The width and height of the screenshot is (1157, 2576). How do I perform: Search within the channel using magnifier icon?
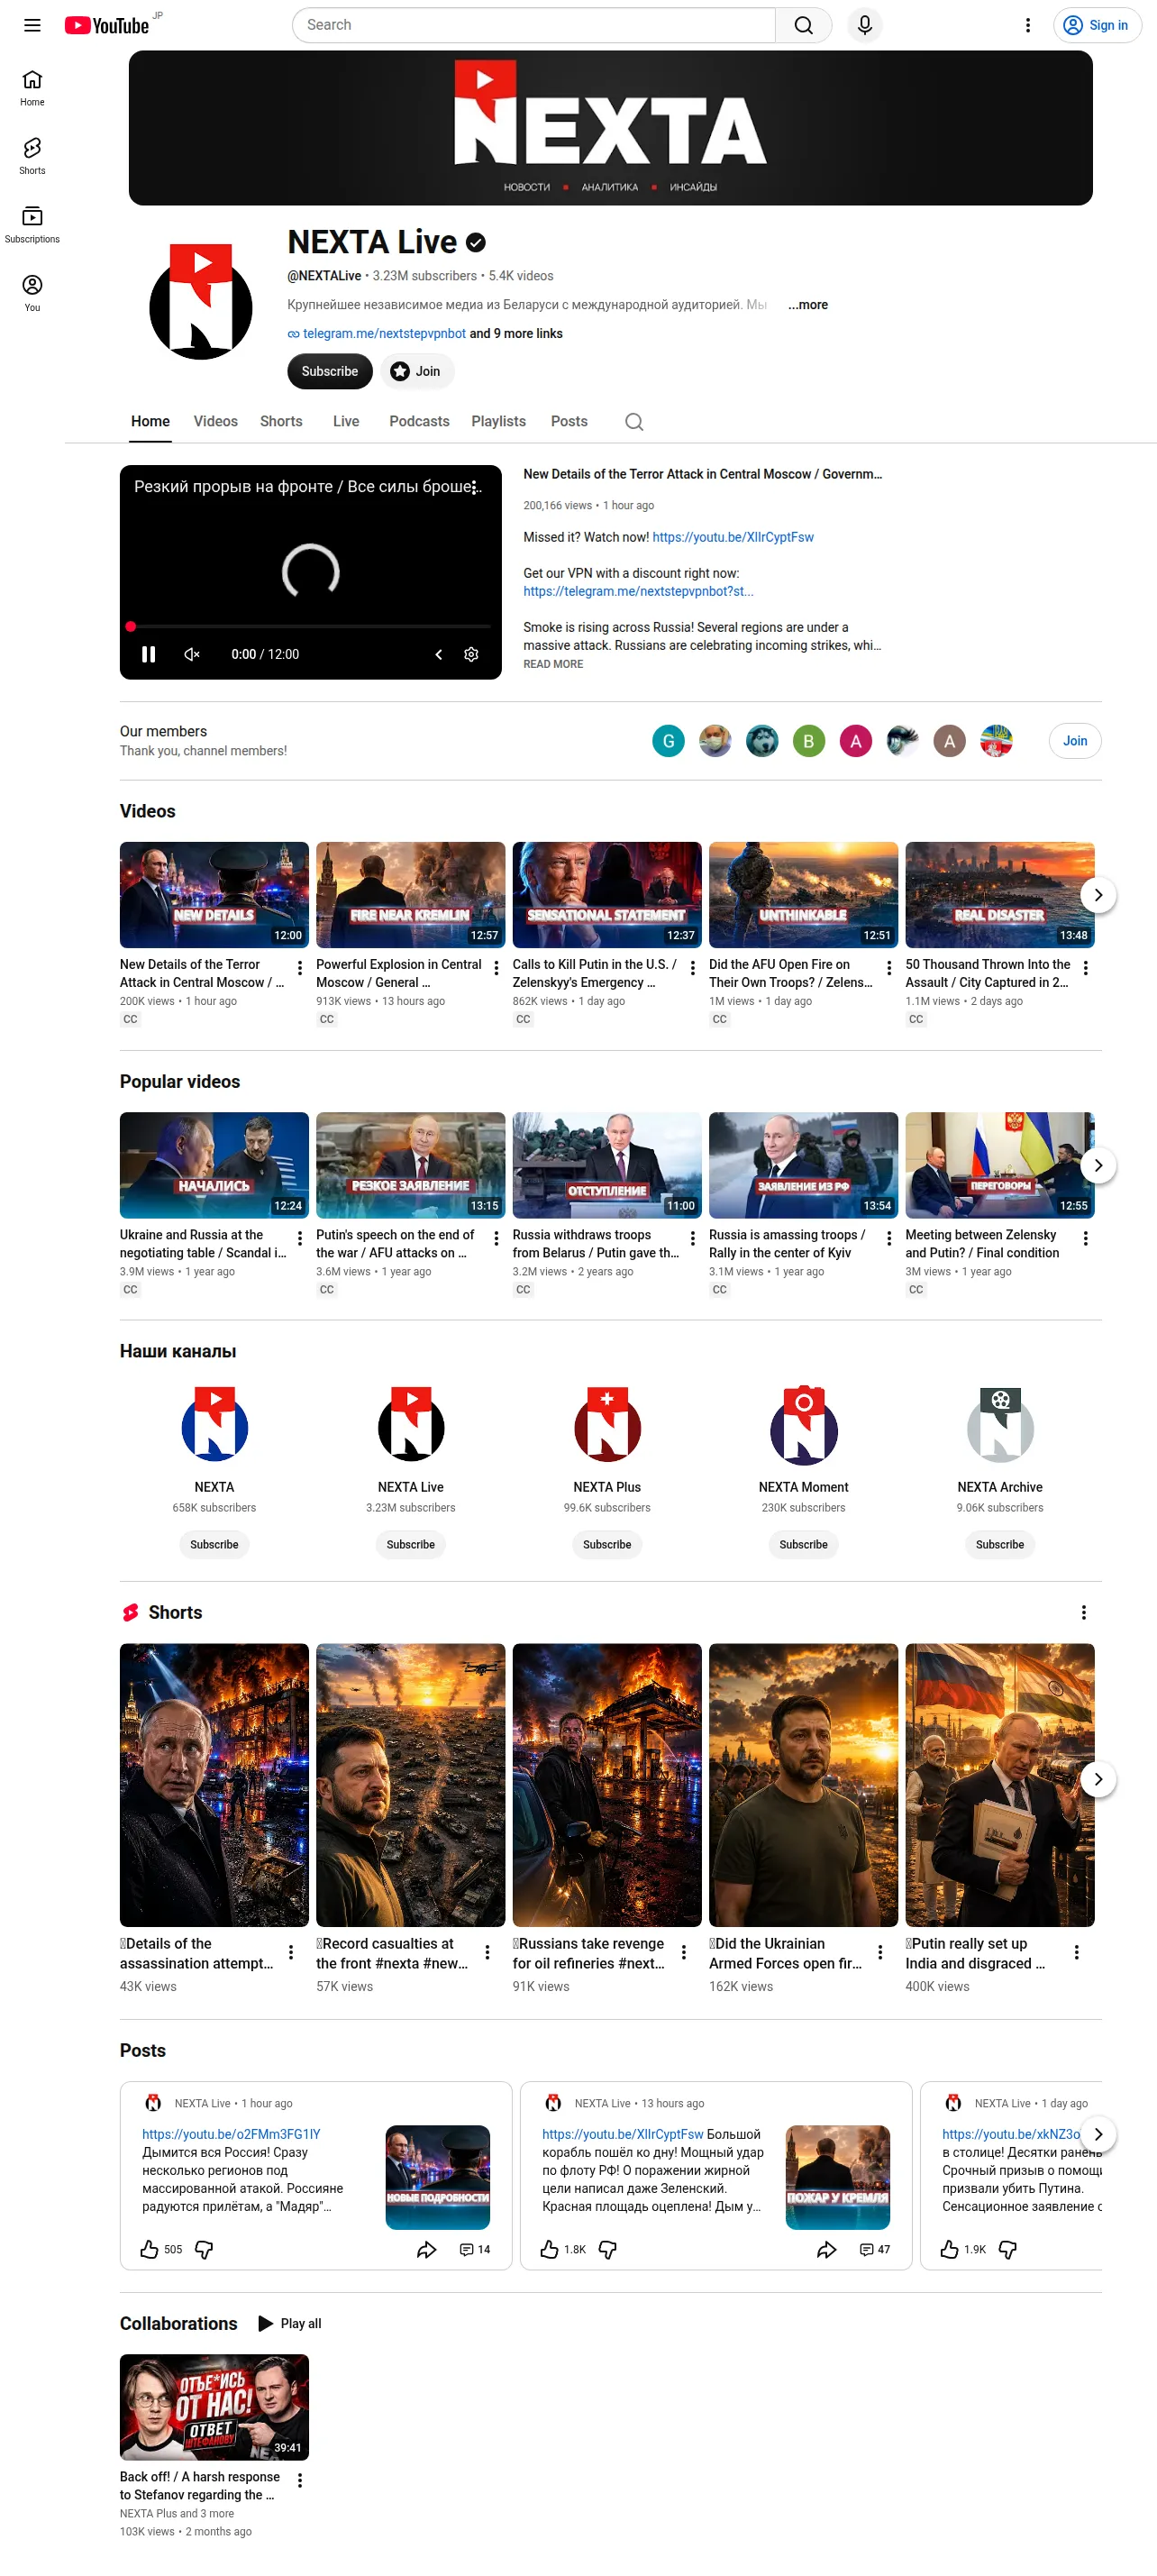click(634, 422)
